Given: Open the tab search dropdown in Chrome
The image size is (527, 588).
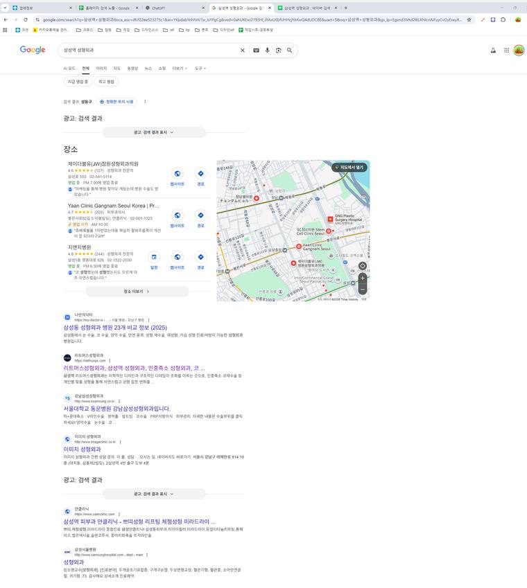Looking at the screenshot, I should pyautogui.click(x=6, y=8).
